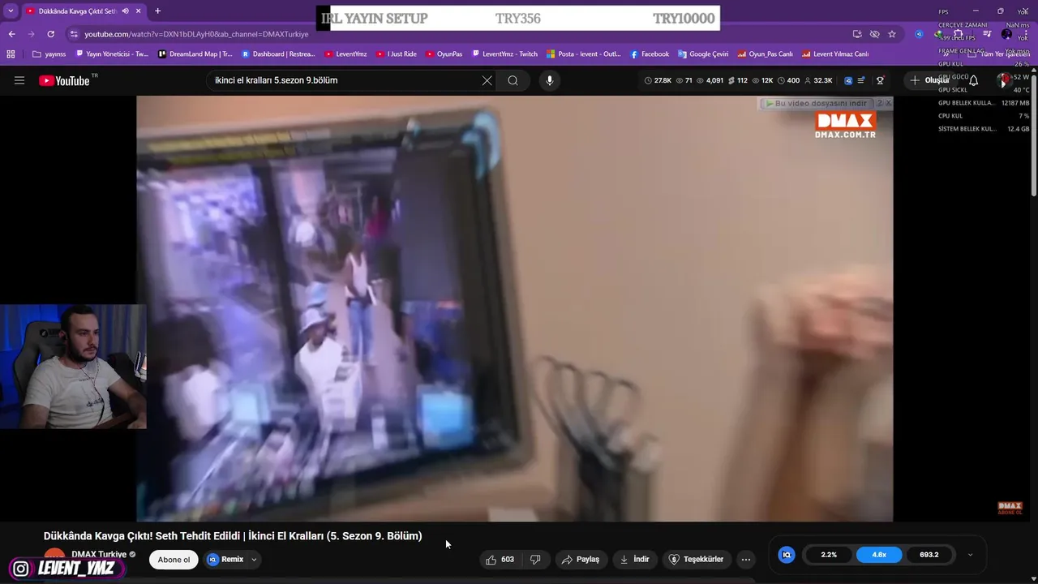Like the video showing 603 likes
1038x584 pixels.
coord(500,560)
